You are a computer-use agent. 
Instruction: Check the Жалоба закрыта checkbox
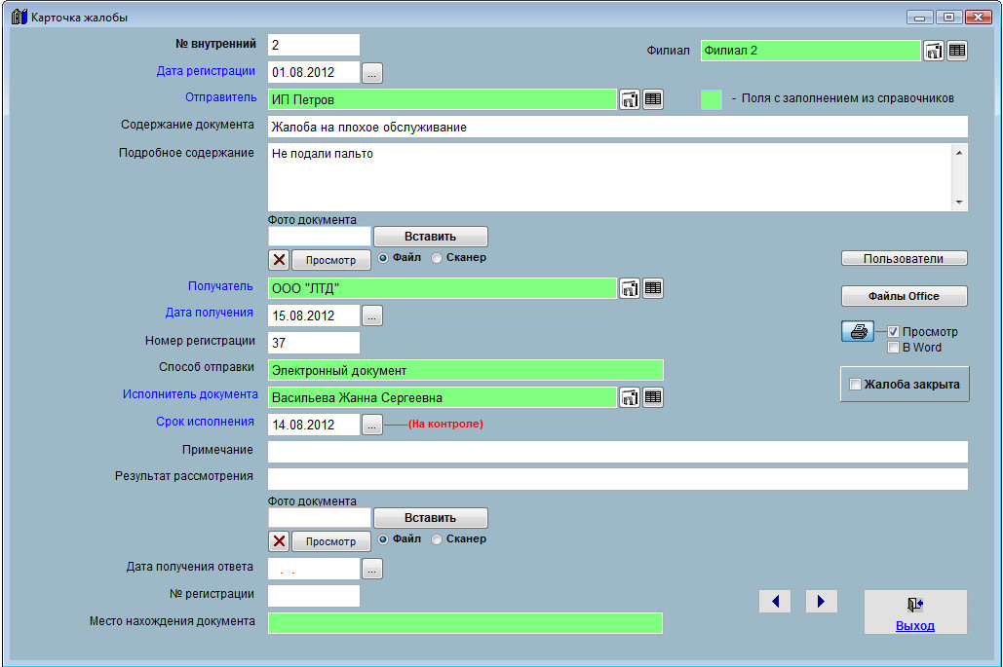click(855, 384)
